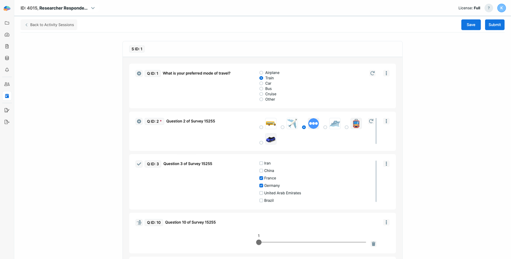This screenshot has width=511, height=259.
Task: Open notifications bell in the sidebar
Action: [x=7, y=70]
